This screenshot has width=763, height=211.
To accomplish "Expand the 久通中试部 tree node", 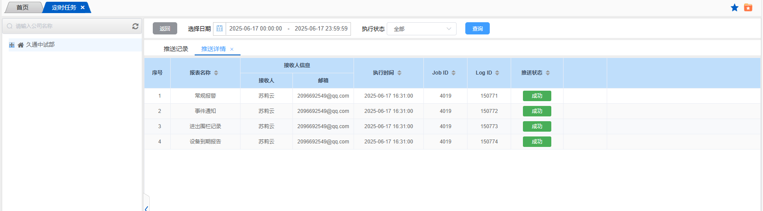I will click(12, 45).
